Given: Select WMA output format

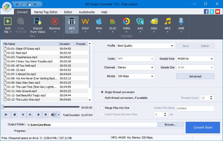Looking at the screenshot, I should (x=127, y=25).
